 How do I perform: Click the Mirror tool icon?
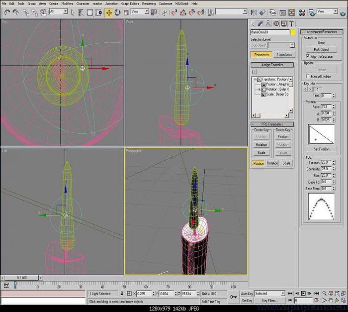coord(254,12)
